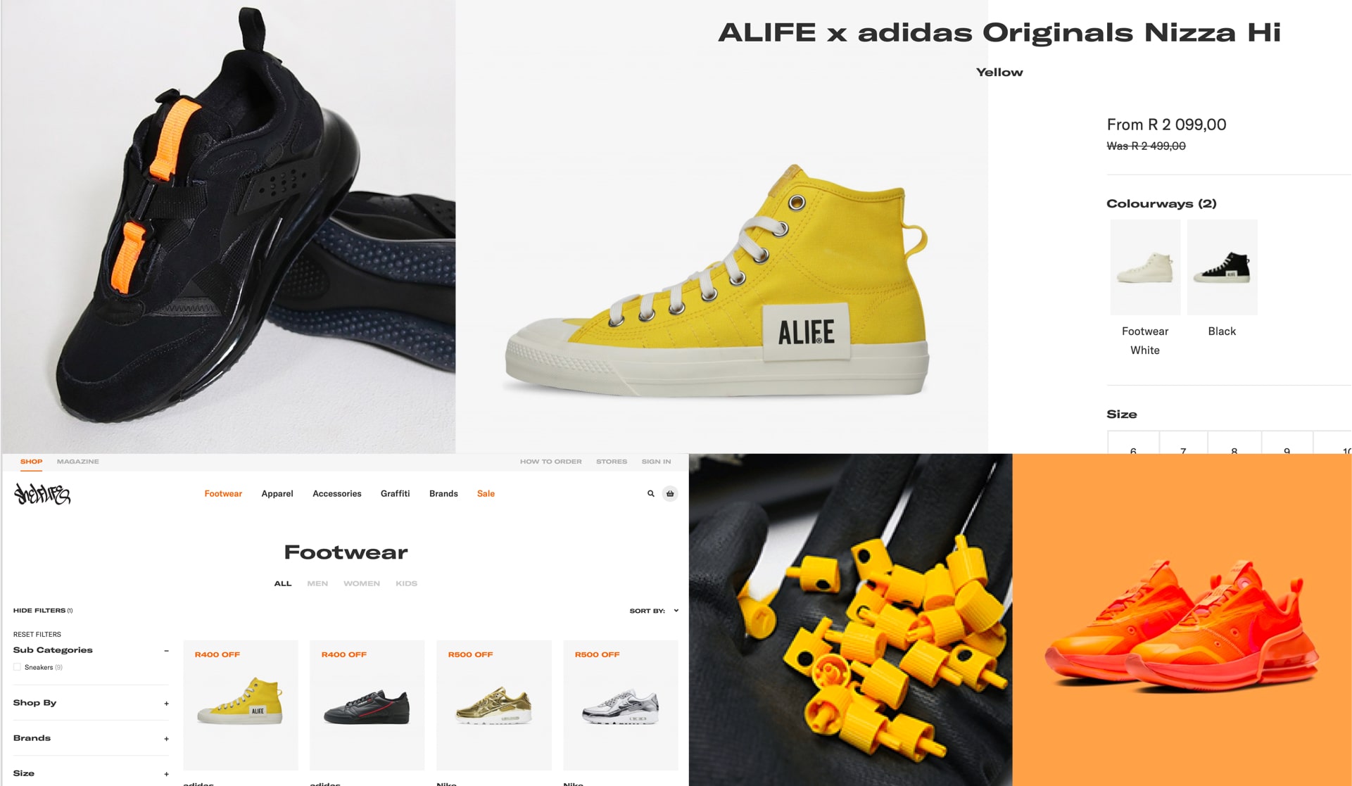Open the Apparel menu
The height and width of the screenshot is (786, 1352).
pyautogui.click(x=277, y=494)
